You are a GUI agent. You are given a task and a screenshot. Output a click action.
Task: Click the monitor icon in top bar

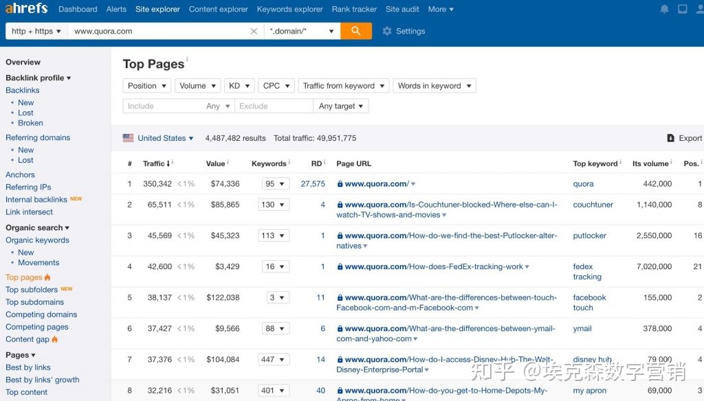click(683, 9)
